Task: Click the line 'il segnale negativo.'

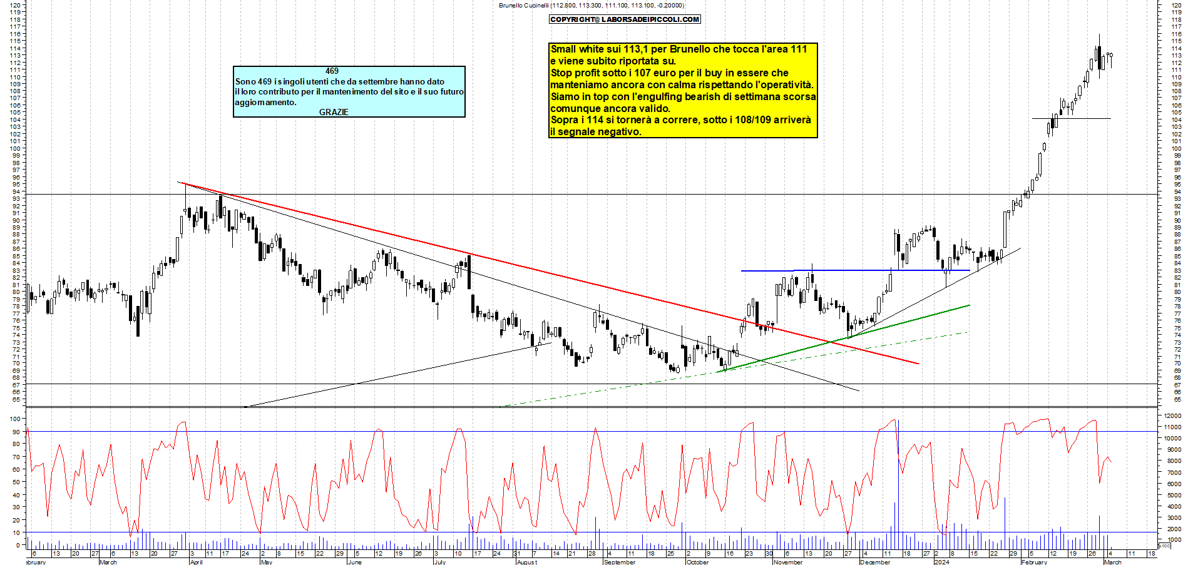Action: (x=595, y=131)
